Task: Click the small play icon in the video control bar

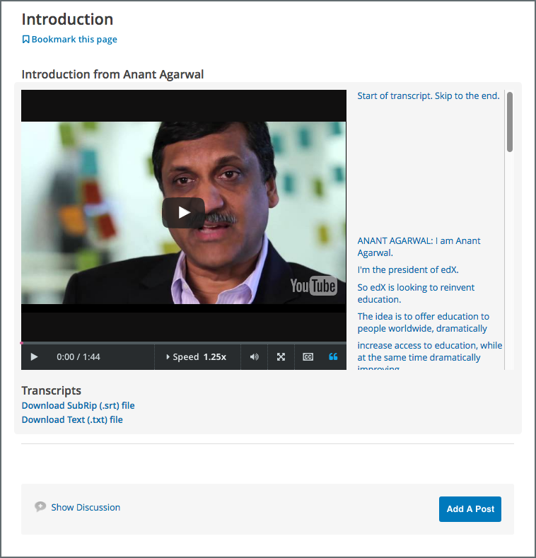Action: tap(34, 356)
